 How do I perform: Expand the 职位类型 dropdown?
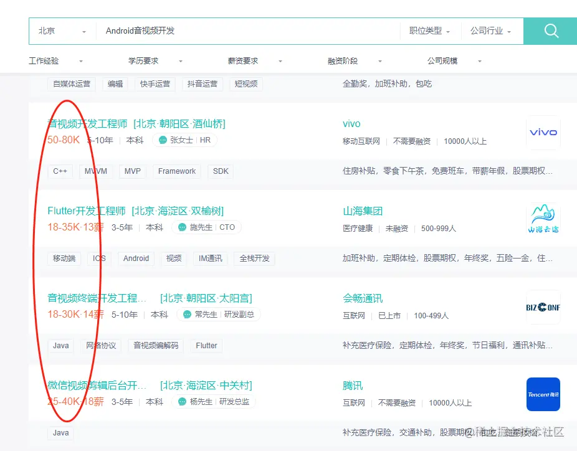pos(429,31)
